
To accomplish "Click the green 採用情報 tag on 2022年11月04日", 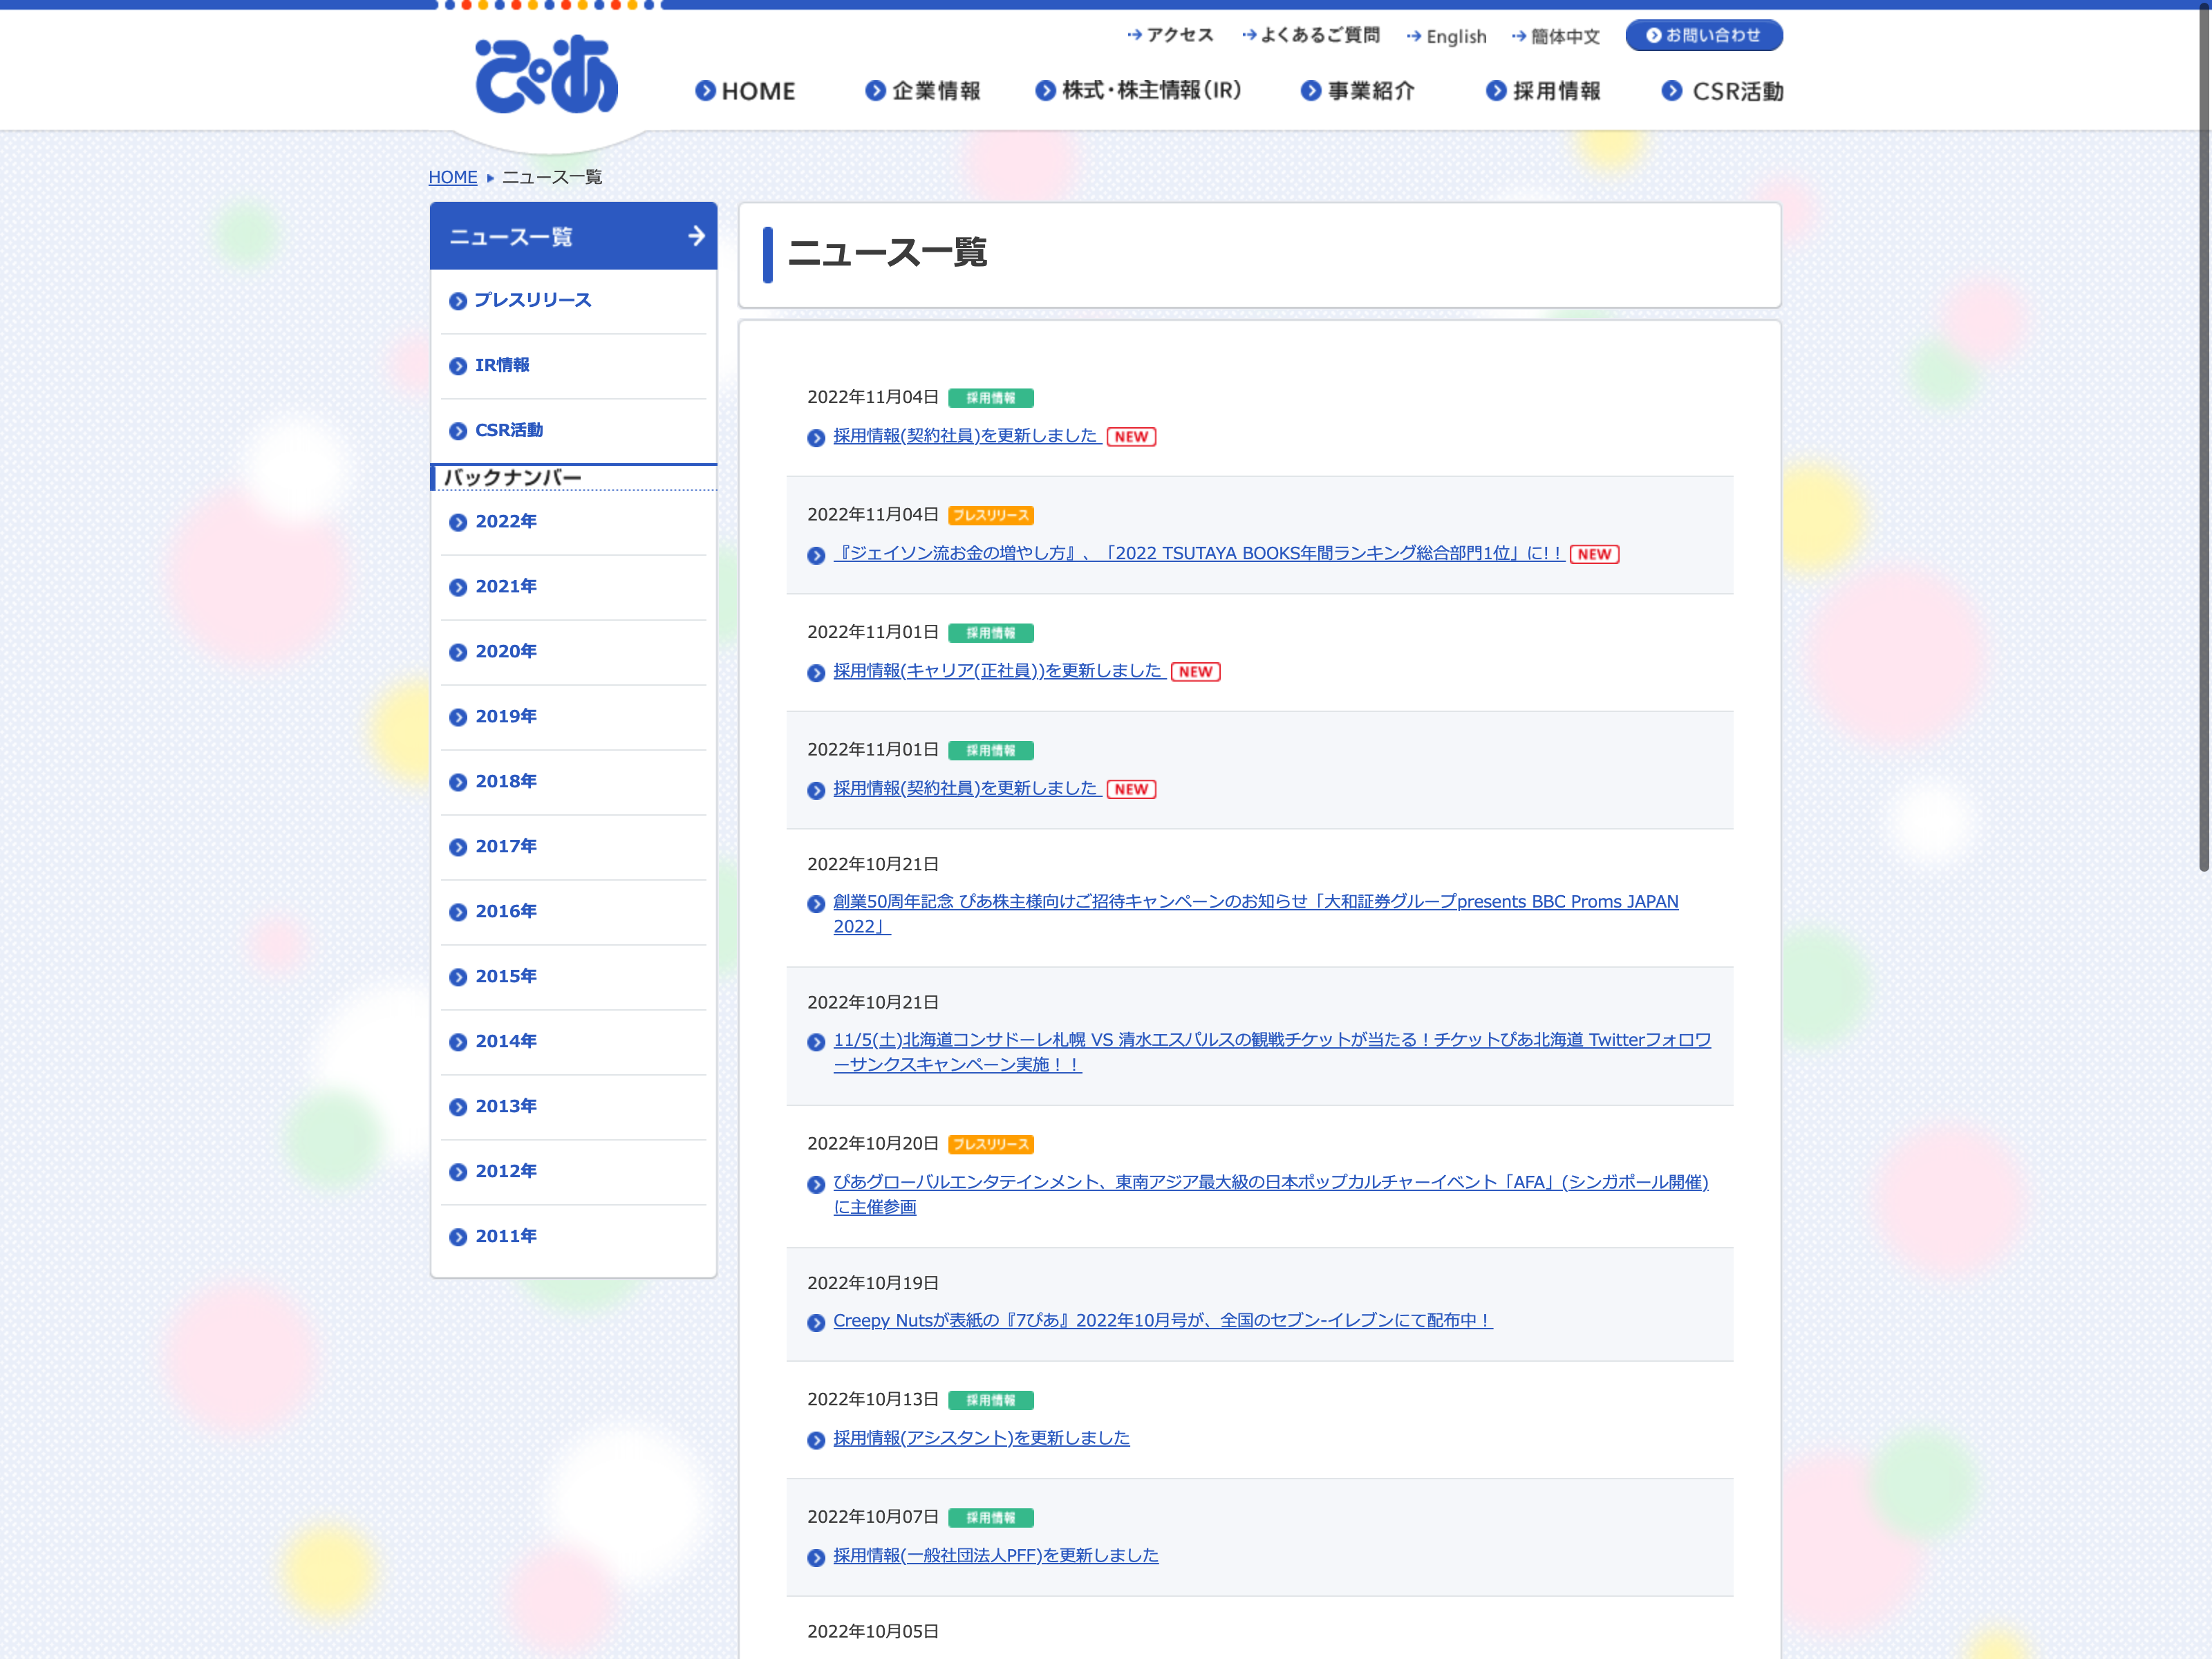I will (990, 398).
